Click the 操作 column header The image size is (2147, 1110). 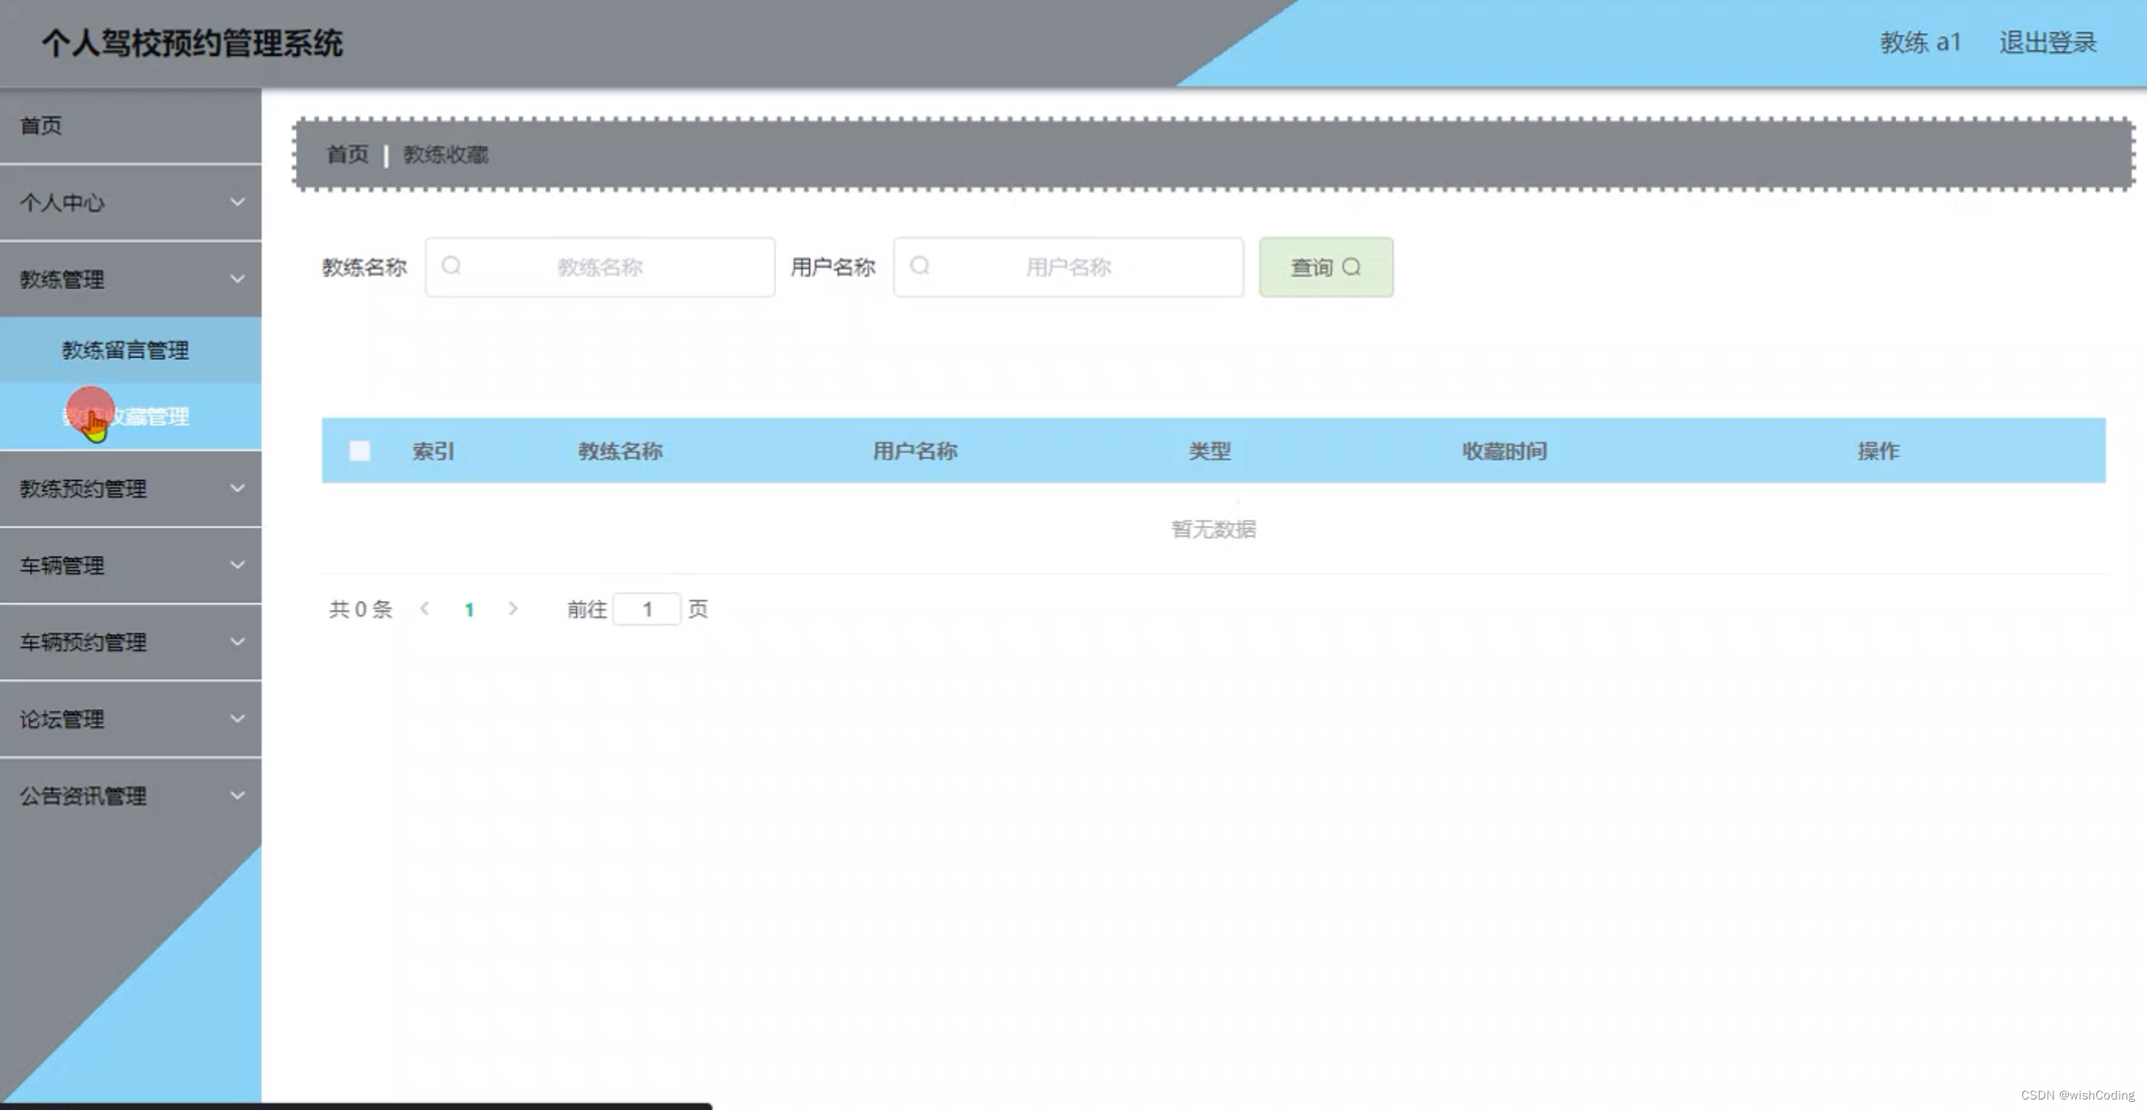pyautogui.click(x=1879, y=451)
